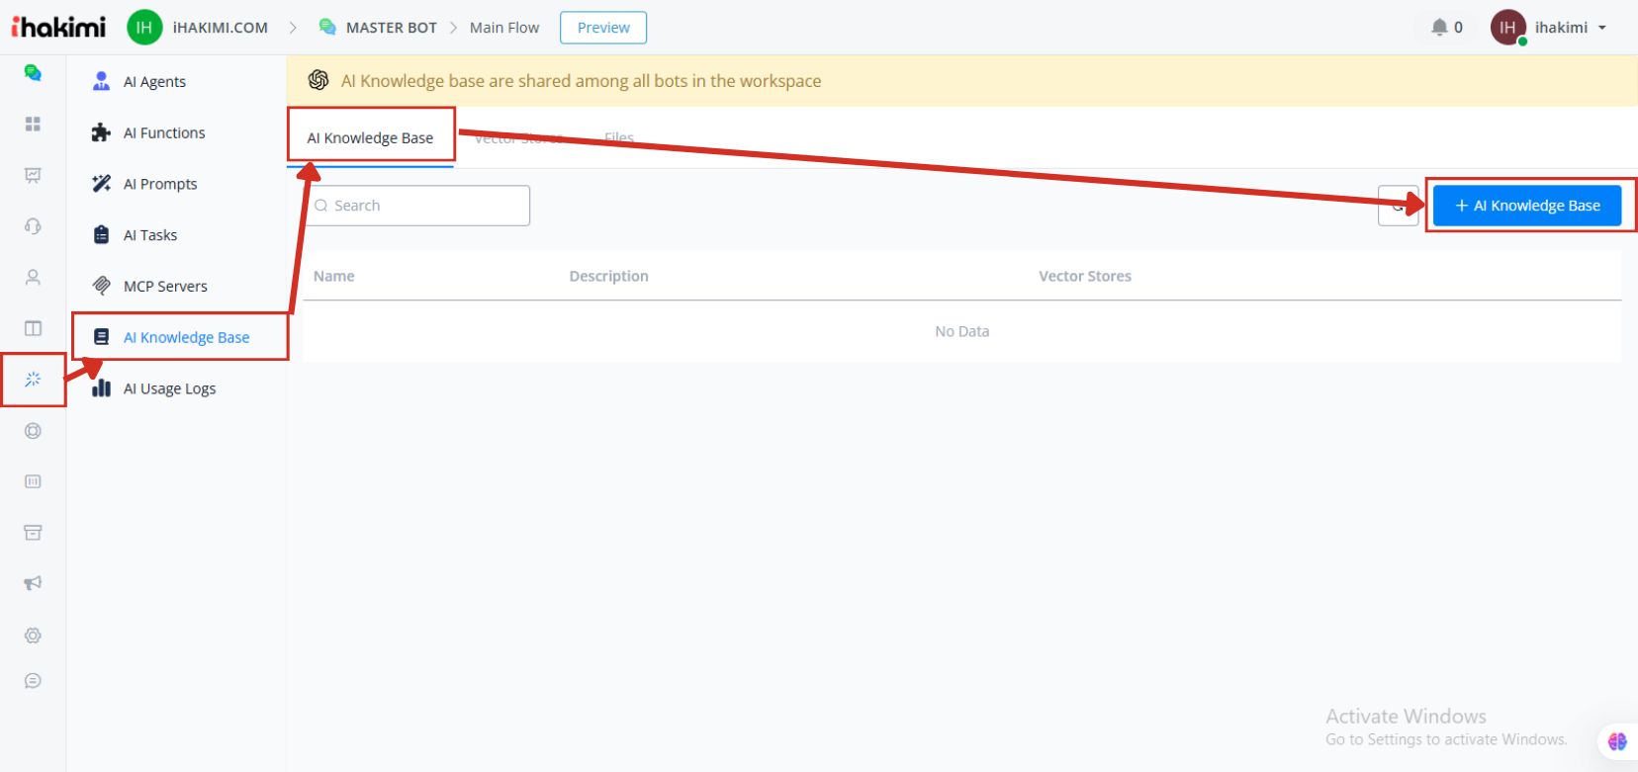Open the AI hub sparkle icon in sidebar
This screenshot has height=772, width=1638.
point(33,380)
